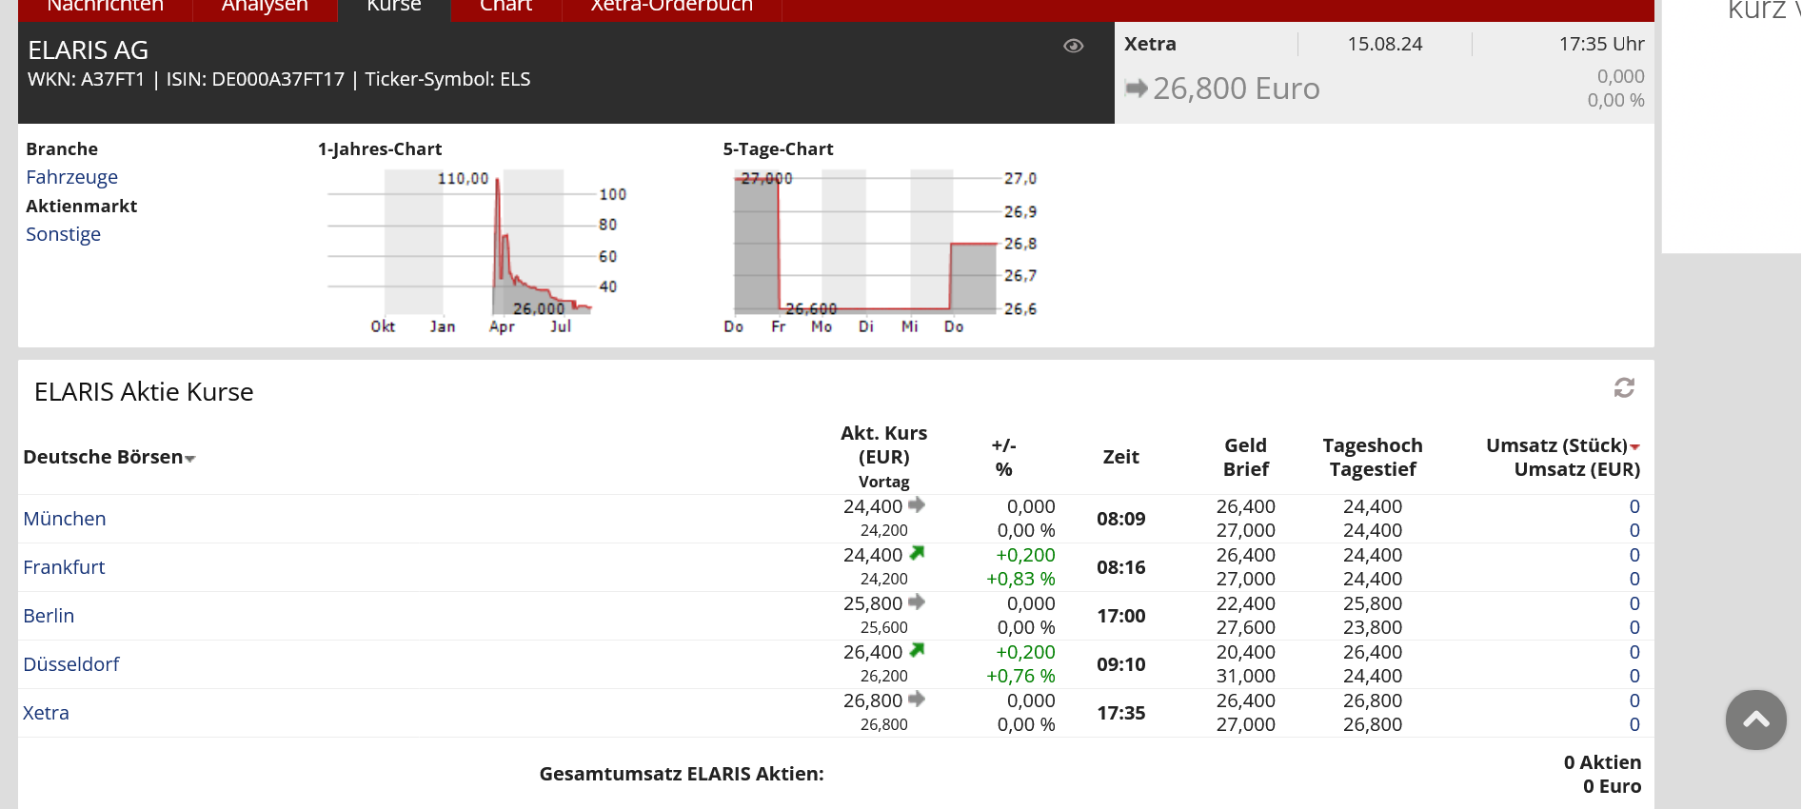This screenshot has height=809, width=1802.
Task: Expand the Deutsche Börsen dropdown
Action: click(189, 459)
